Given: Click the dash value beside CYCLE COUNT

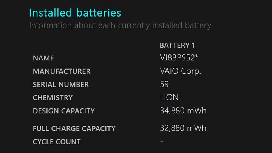Looking at the screenshot, I should pos(162,142).
